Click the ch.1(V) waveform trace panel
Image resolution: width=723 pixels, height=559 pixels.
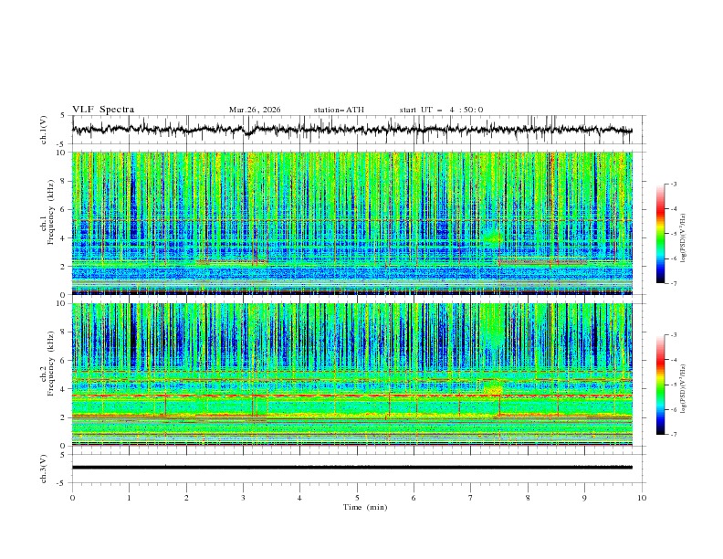pyautogui.click(x=357, y=130)
